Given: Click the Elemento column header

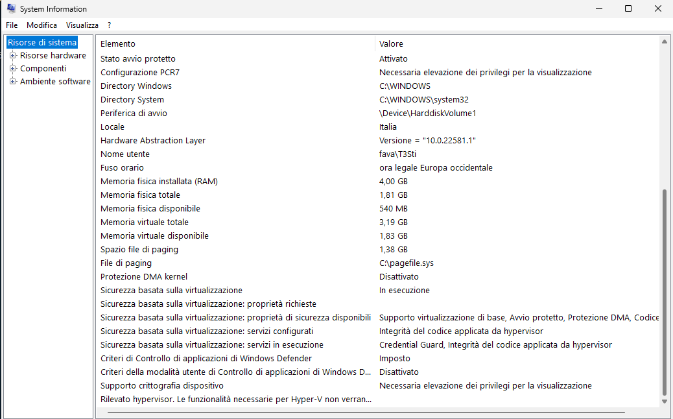Looking at the screenshot, I should click(x=235, y=44).
